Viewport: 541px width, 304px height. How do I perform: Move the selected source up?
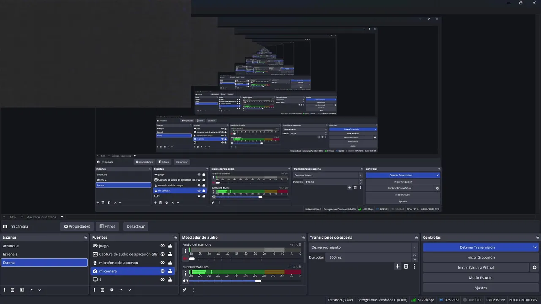pos(121,290)
